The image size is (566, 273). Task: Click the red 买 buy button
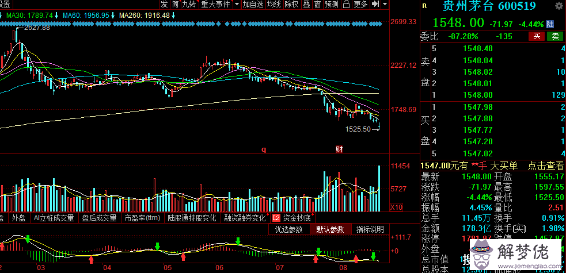537,36
